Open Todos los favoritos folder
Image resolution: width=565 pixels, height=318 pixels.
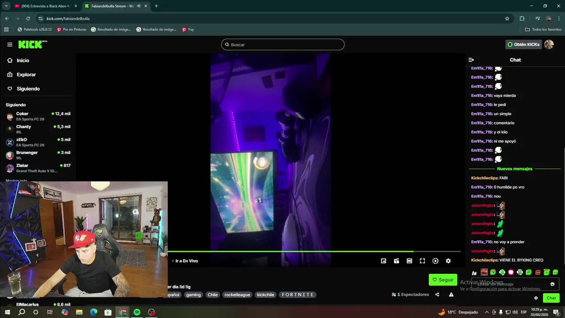(x=543, y=30)
